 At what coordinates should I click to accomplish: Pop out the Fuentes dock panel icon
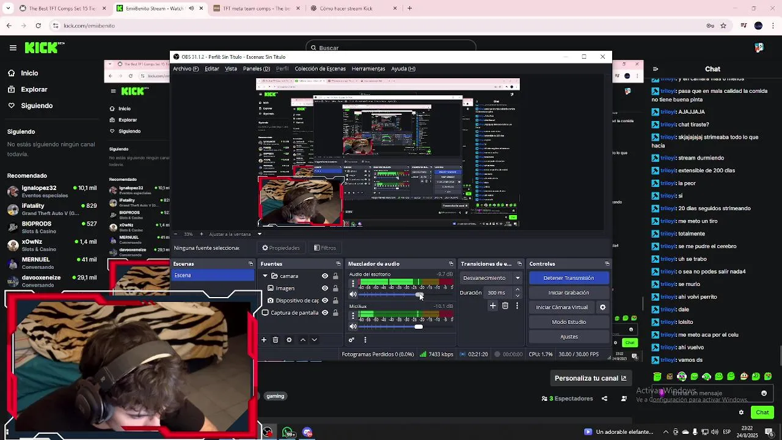pyautogui.click(x=338, y=264)
